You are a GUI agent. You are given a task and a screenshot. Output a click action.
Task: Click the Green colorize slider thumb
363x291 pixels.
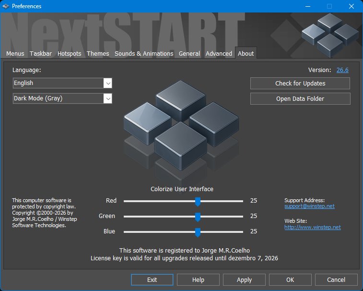(198, 217)
